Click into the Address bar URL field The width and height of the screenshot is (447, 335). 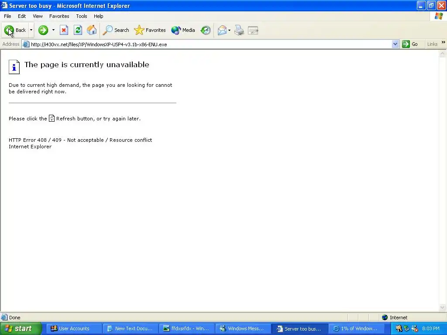tap(210, 44)
